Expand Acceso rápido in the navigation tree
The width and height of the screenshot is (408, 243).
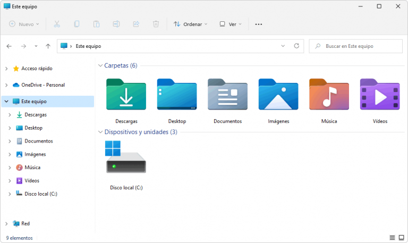(x=6, y=69)
